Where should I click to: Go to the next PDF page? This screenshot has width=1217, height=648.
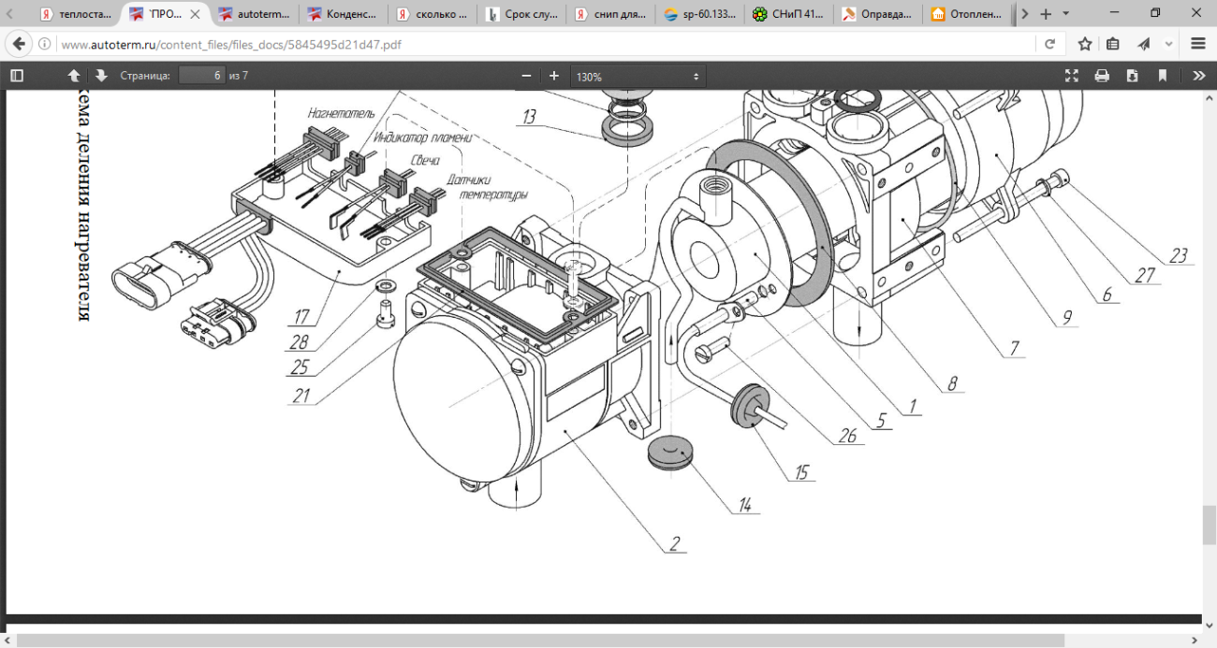point(101,76)
